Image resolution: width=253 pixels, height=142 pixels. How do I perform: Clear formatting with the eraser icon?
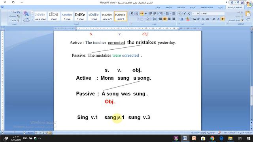[180, 13]
